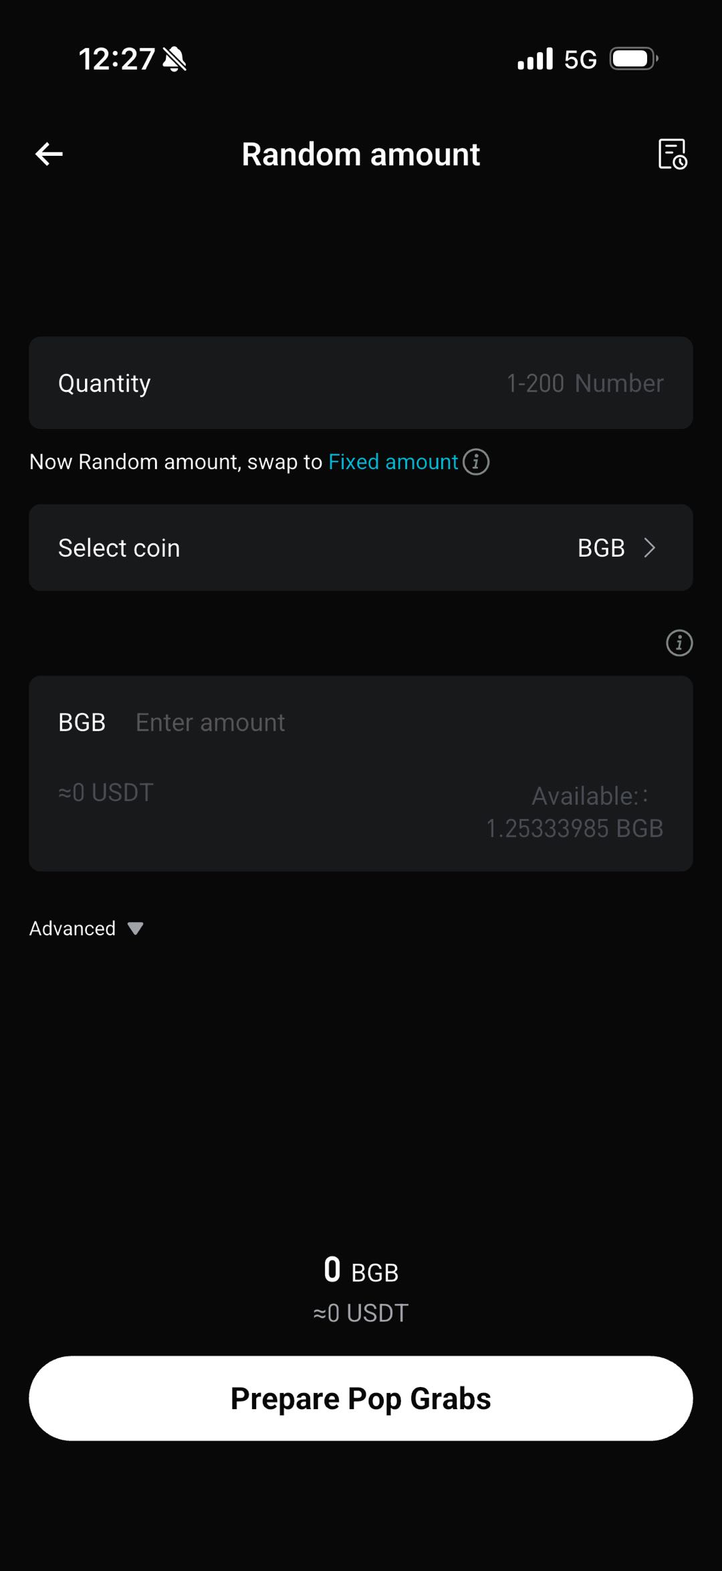This screenshot has width=722, height=1571.
Task: Click the info icon above the amount box
Action: pos(679,643)
